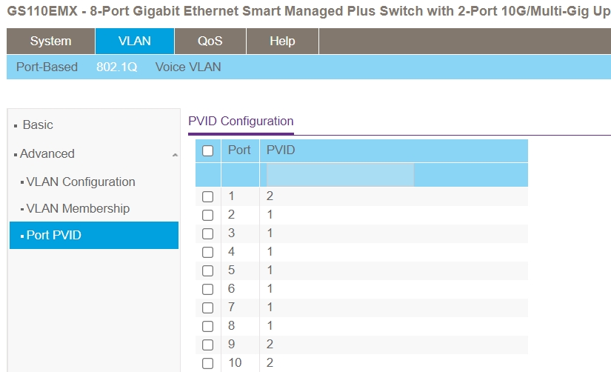Click the PVID input field
The height and width of the screenshot is (372, 611).
click(x=340, y=175)
